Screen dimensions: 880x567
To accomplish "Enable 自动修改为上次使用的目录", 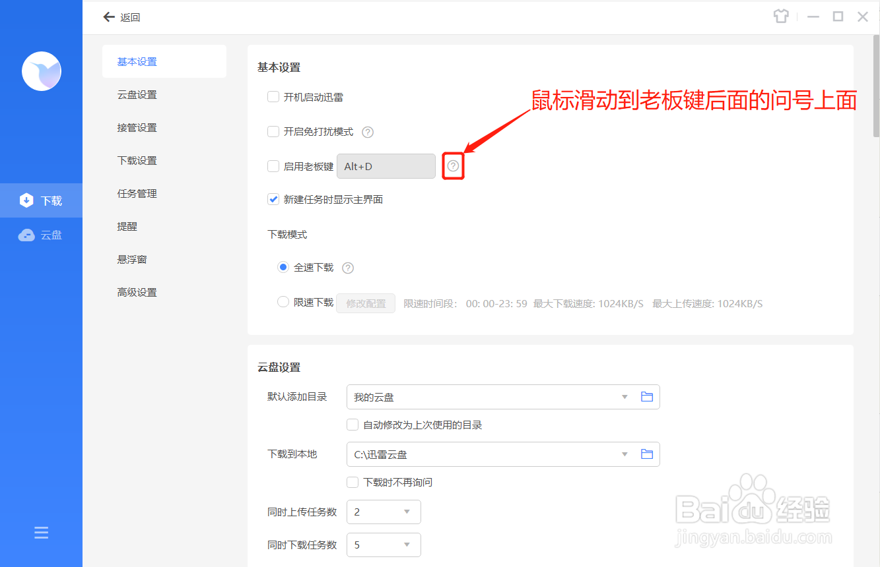I will coord(353,425).
